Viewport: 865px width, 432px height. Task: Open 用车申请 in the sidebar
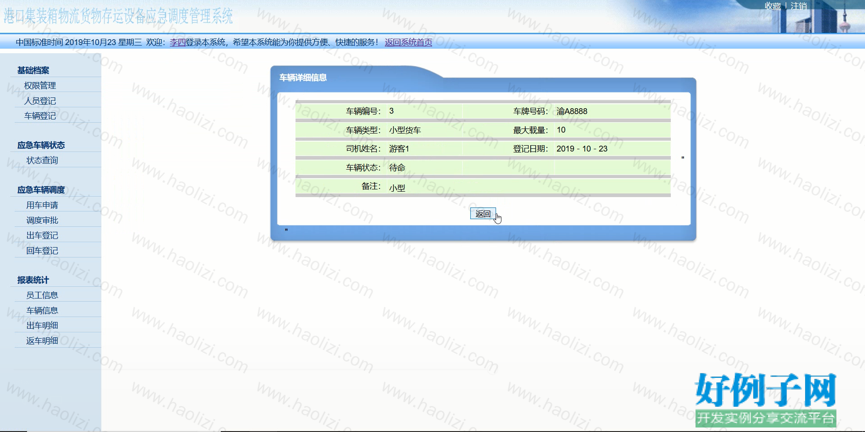(42, 205)
